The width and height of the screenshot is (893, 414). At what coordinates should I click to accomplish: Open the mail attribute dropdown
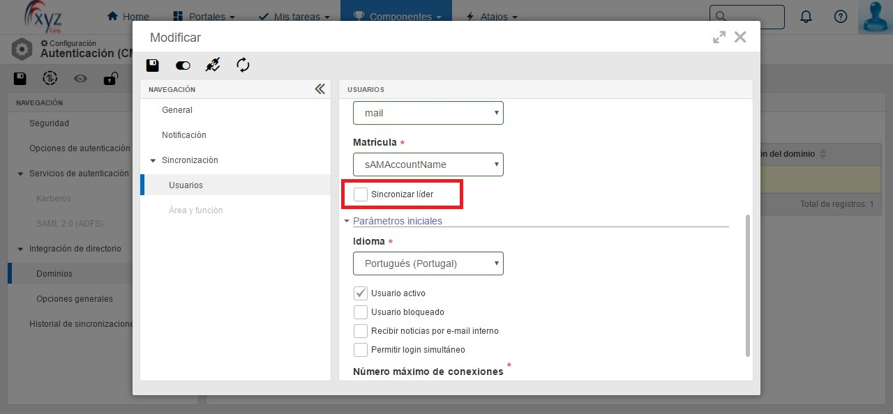point(428,113)
